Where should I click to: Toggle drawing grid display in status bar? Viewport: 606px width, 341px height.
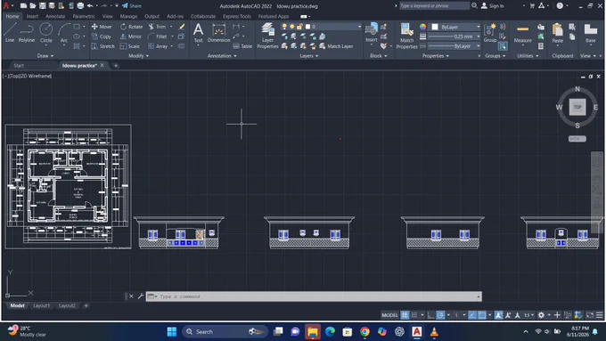pyautogui.click(x=405, y=315)
